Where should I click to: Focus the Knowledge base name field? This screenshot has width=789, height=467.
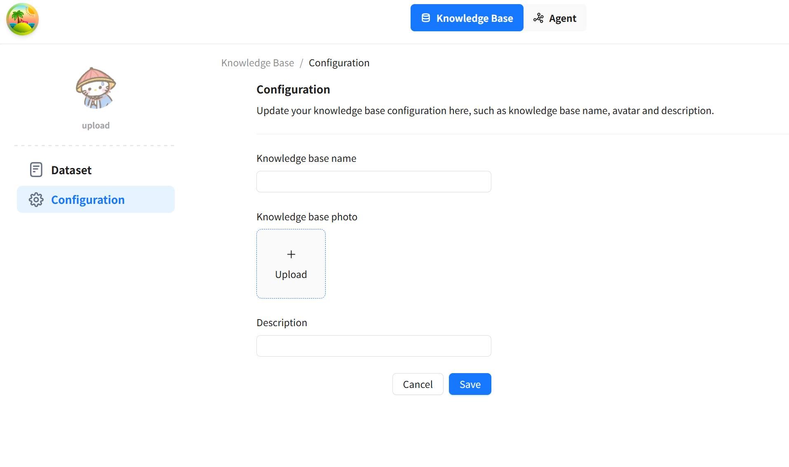pos(373,182)
